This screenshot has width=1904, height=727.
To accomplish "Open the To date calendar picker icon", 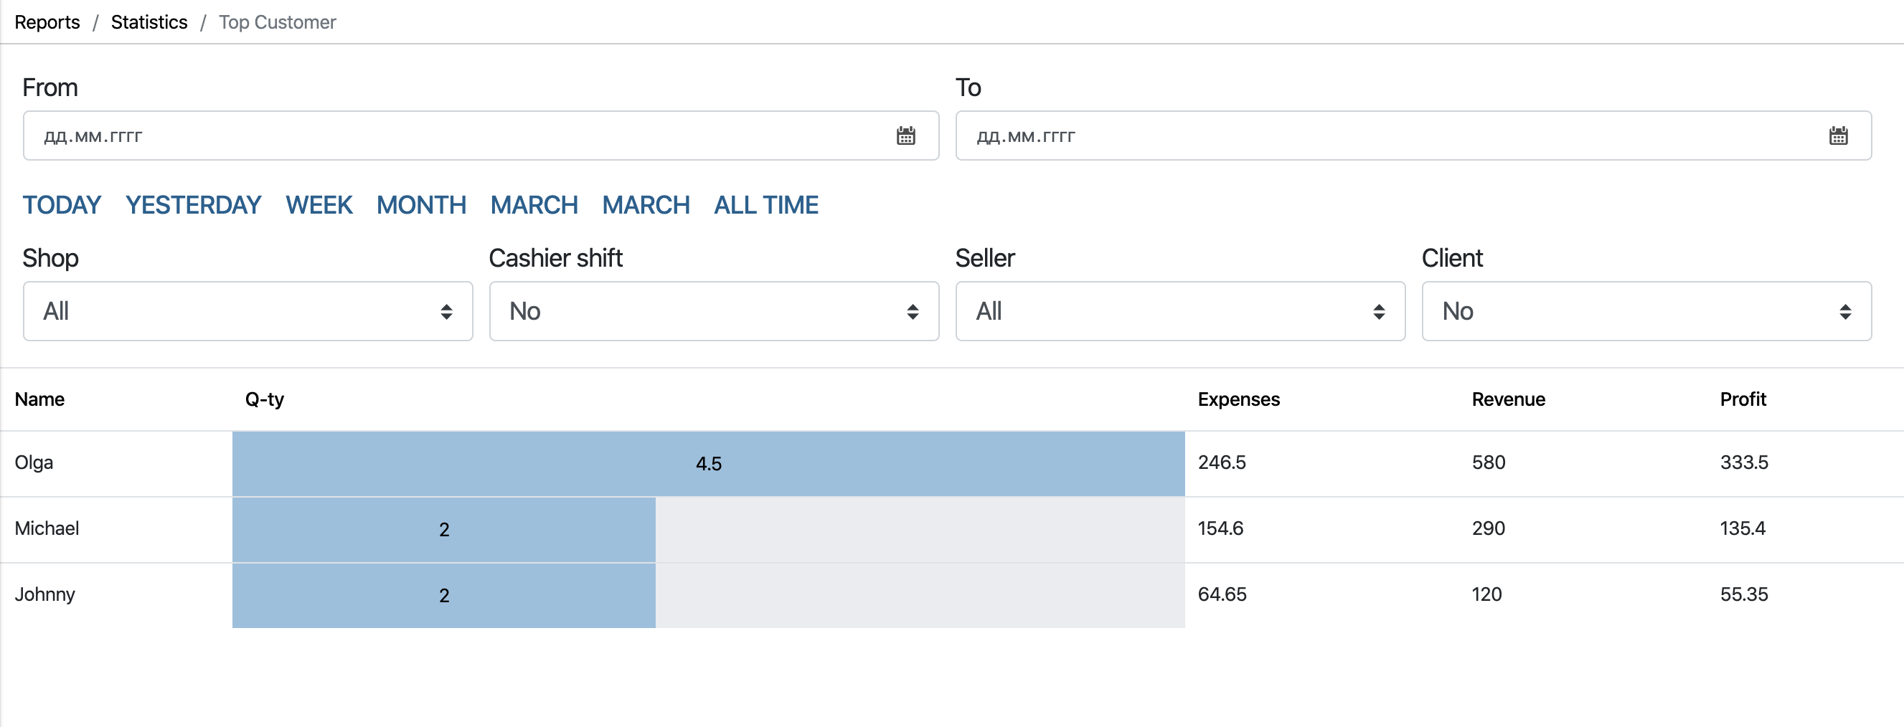I will (1837, 136).
